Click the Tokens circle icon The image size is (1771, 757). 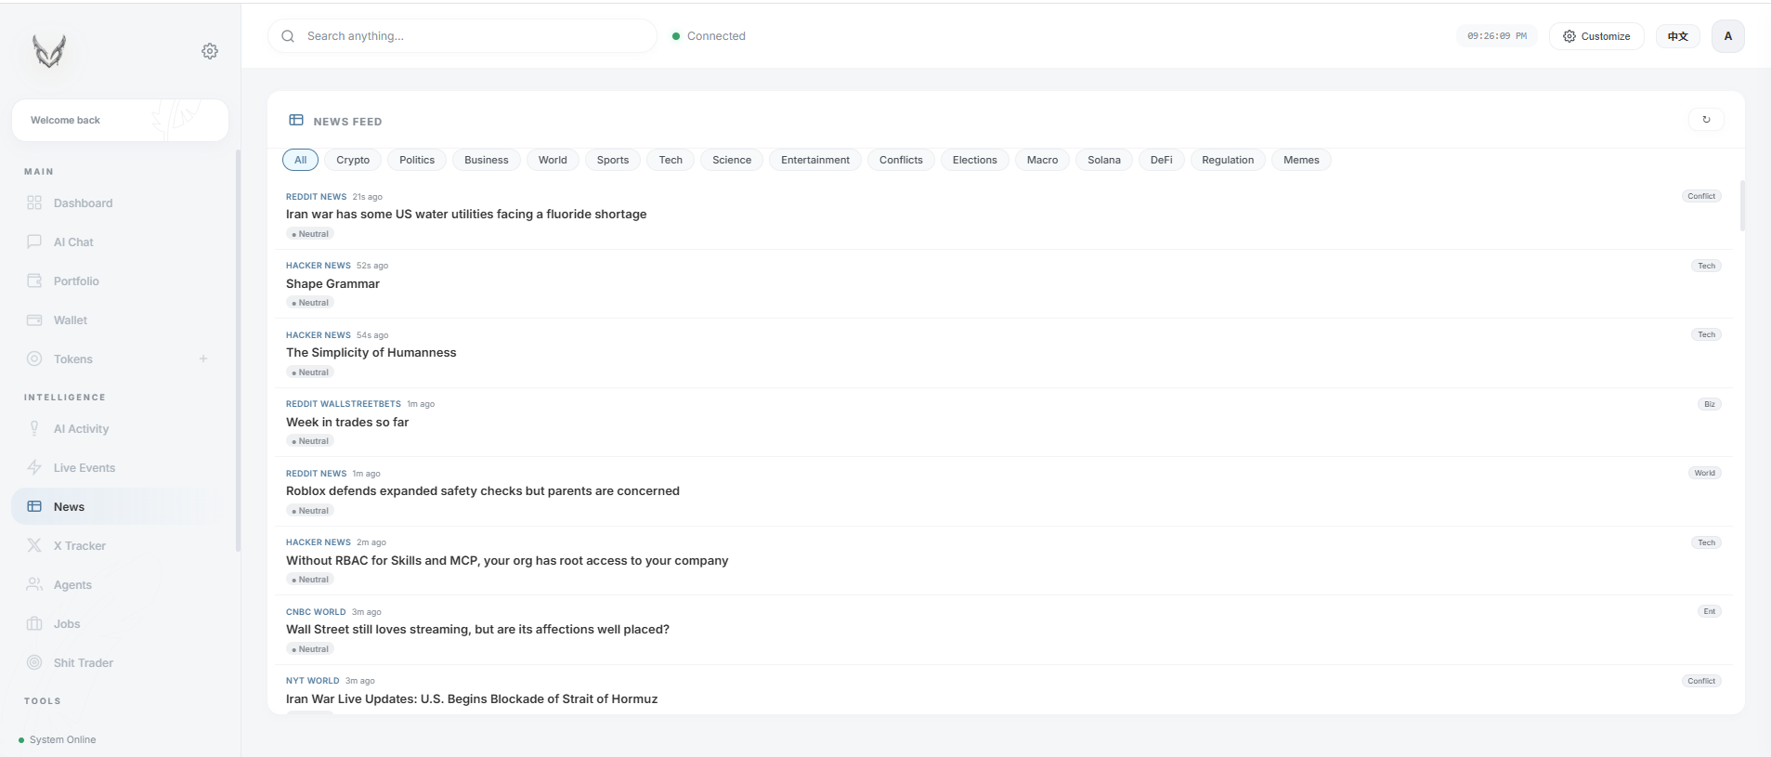(x=34, y=359)
